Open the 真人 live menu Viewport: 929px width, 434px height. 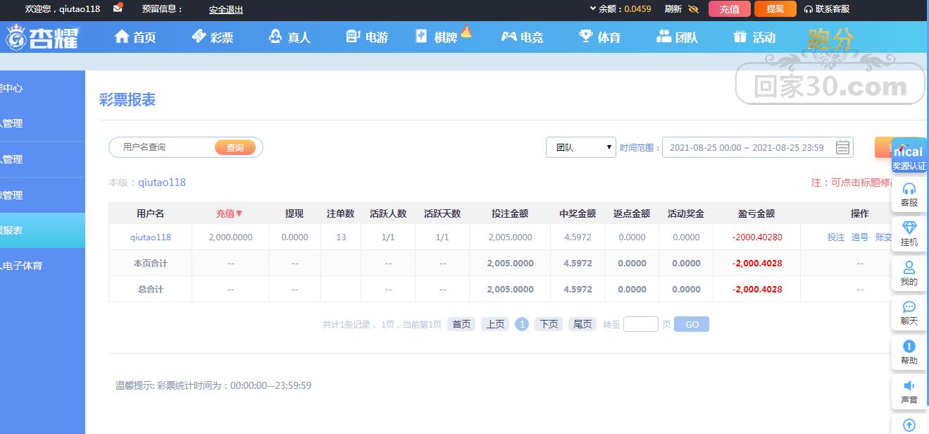pos(289,37)
